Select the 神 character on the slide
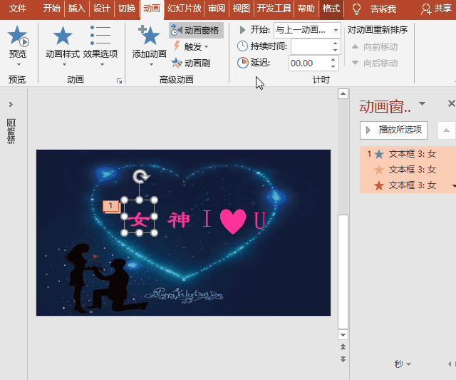 178,220
